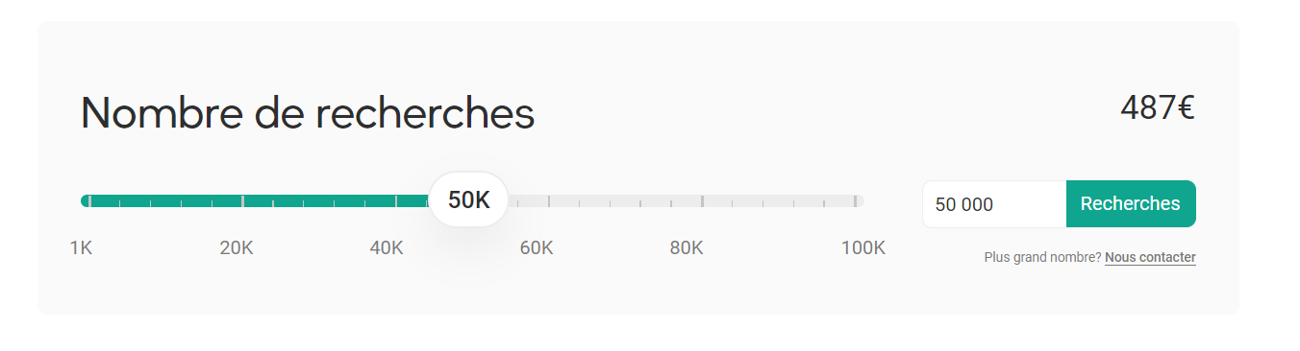
Task: Open the Nous contacter link
Action: coord(1150,258)
